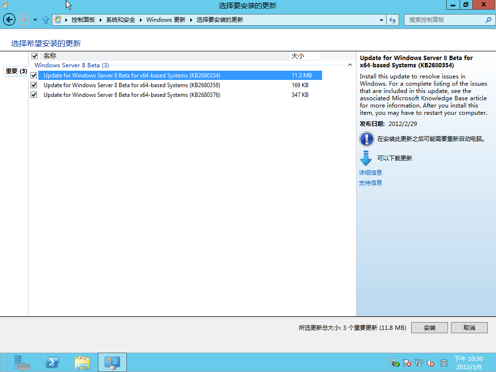Viewport: 496px width, 372px height.
Task: Click the Control Panel taskbar button
Action: point(112,362)
